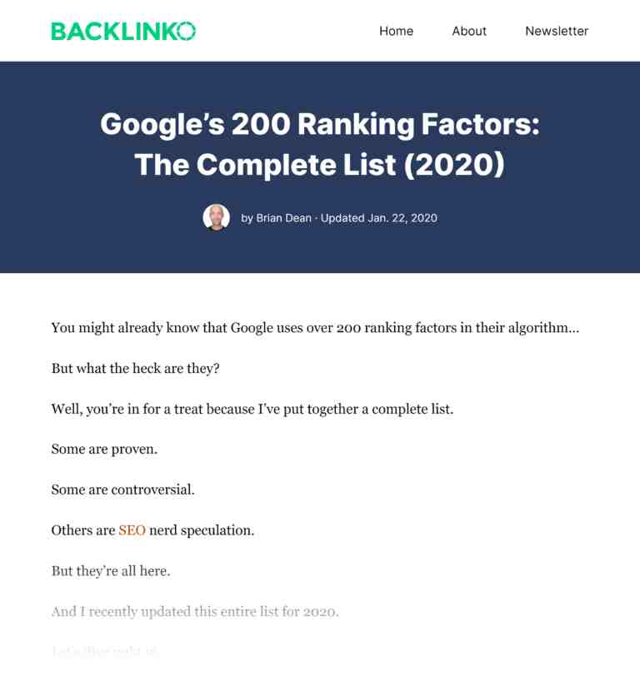
Task: Click Brian Dean's avatar photo
Action: (x=216, y=217)
